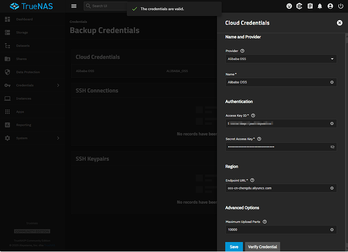The image size is (348, 252).
Task: Click the Shares folder icon
Action: (8, 59)
